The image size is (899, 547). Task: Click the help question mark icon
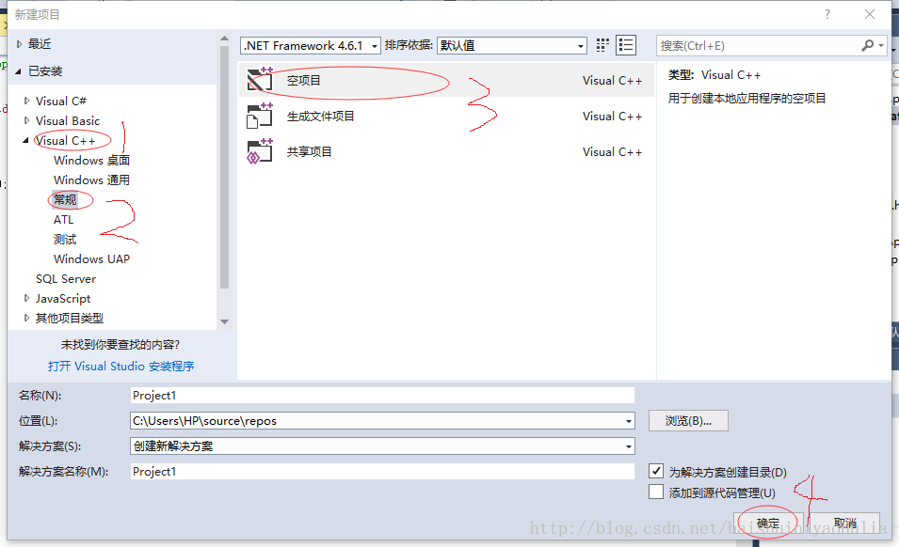[x=827, y=14]
